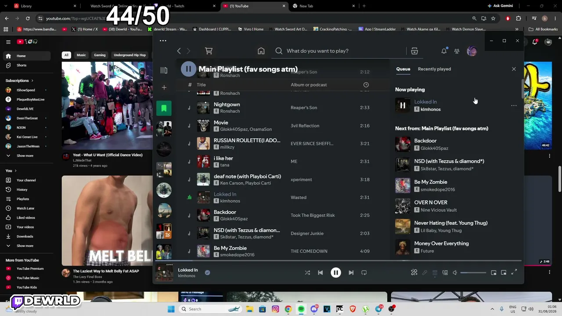Expand the YouTube Subscriptions section header
This screenshot has height=316, width=562.
19,81
